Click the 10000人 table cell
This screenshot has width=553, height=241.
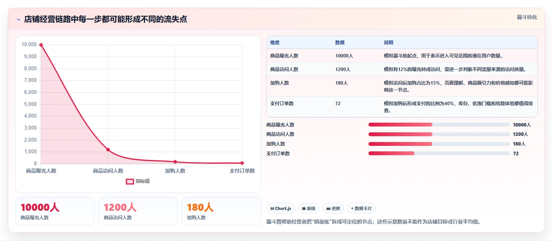[344, 56]
